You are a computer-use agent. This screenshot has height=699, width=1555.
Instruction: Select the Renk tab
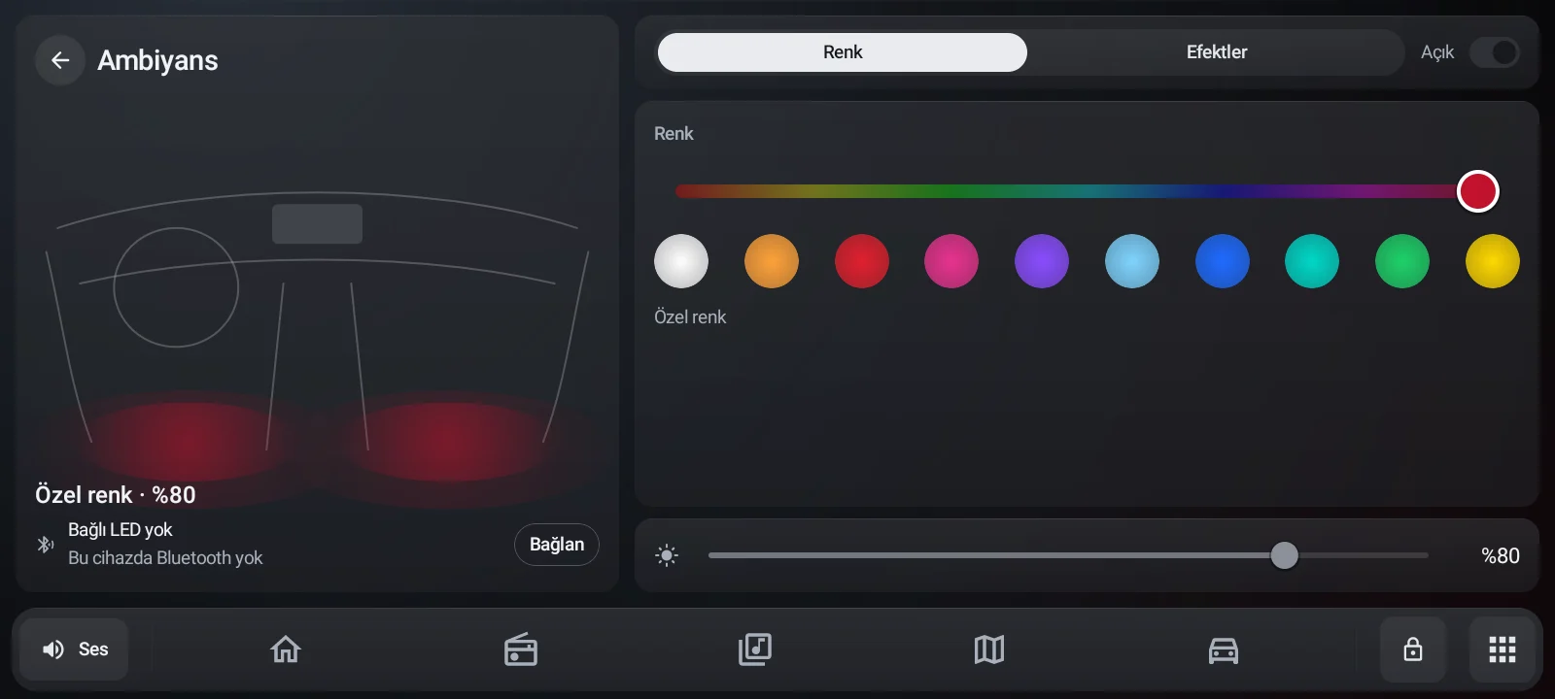tap(843, 52)
